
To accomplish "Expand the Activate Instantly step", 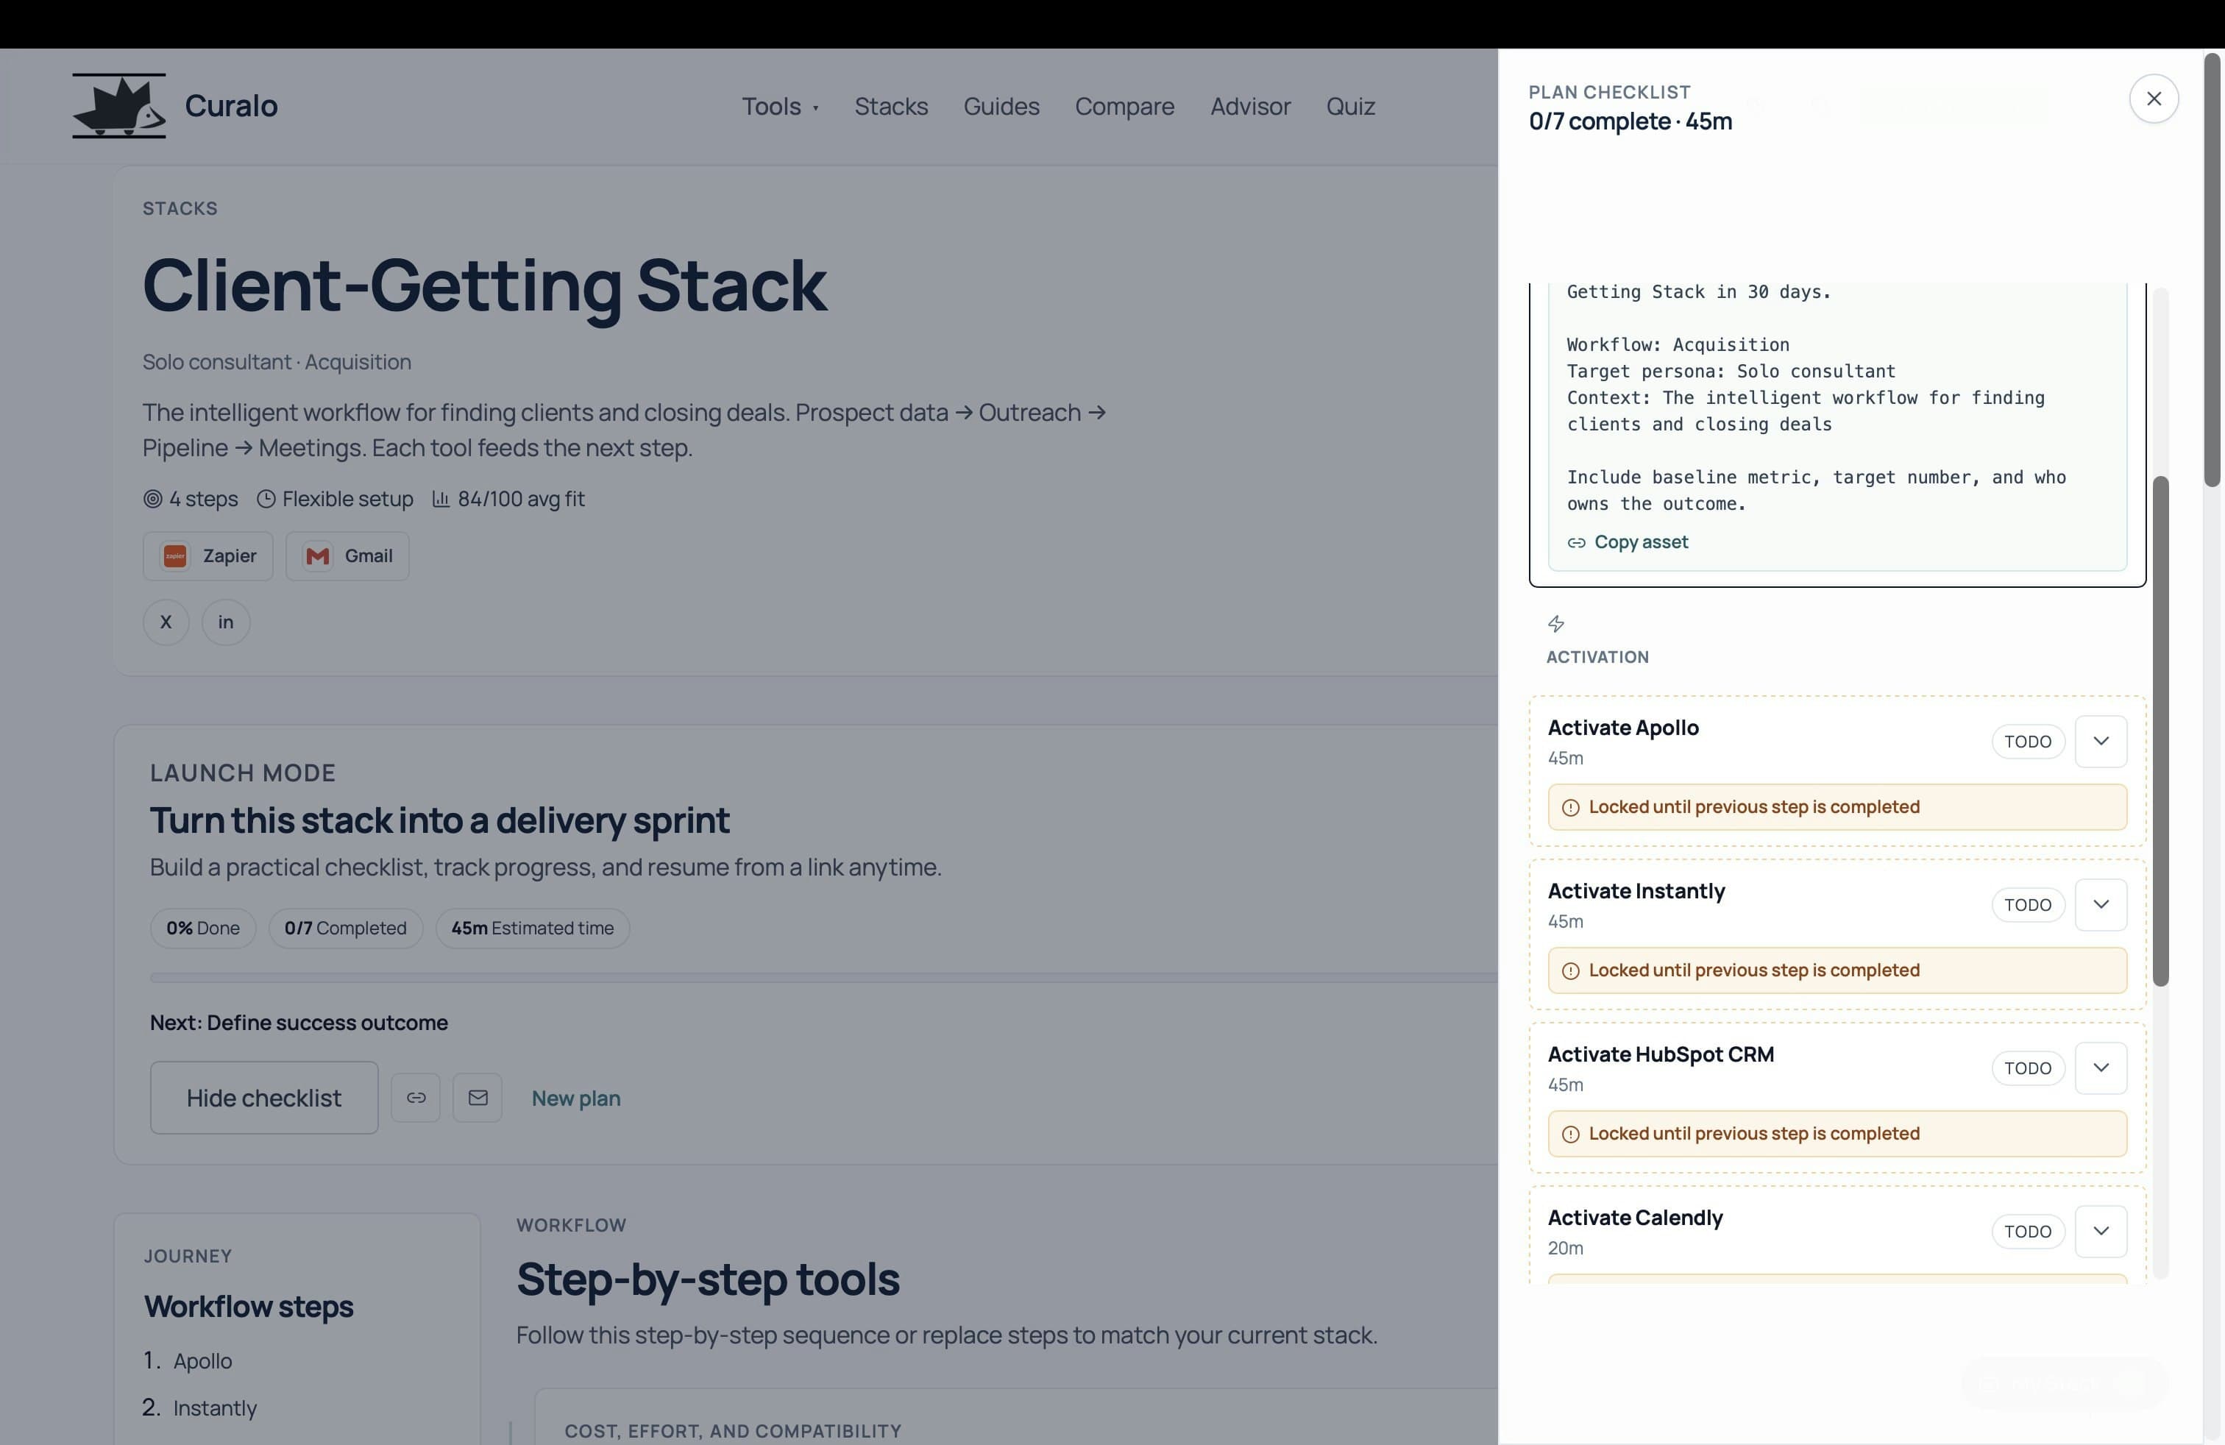I will click(2101, 903).
